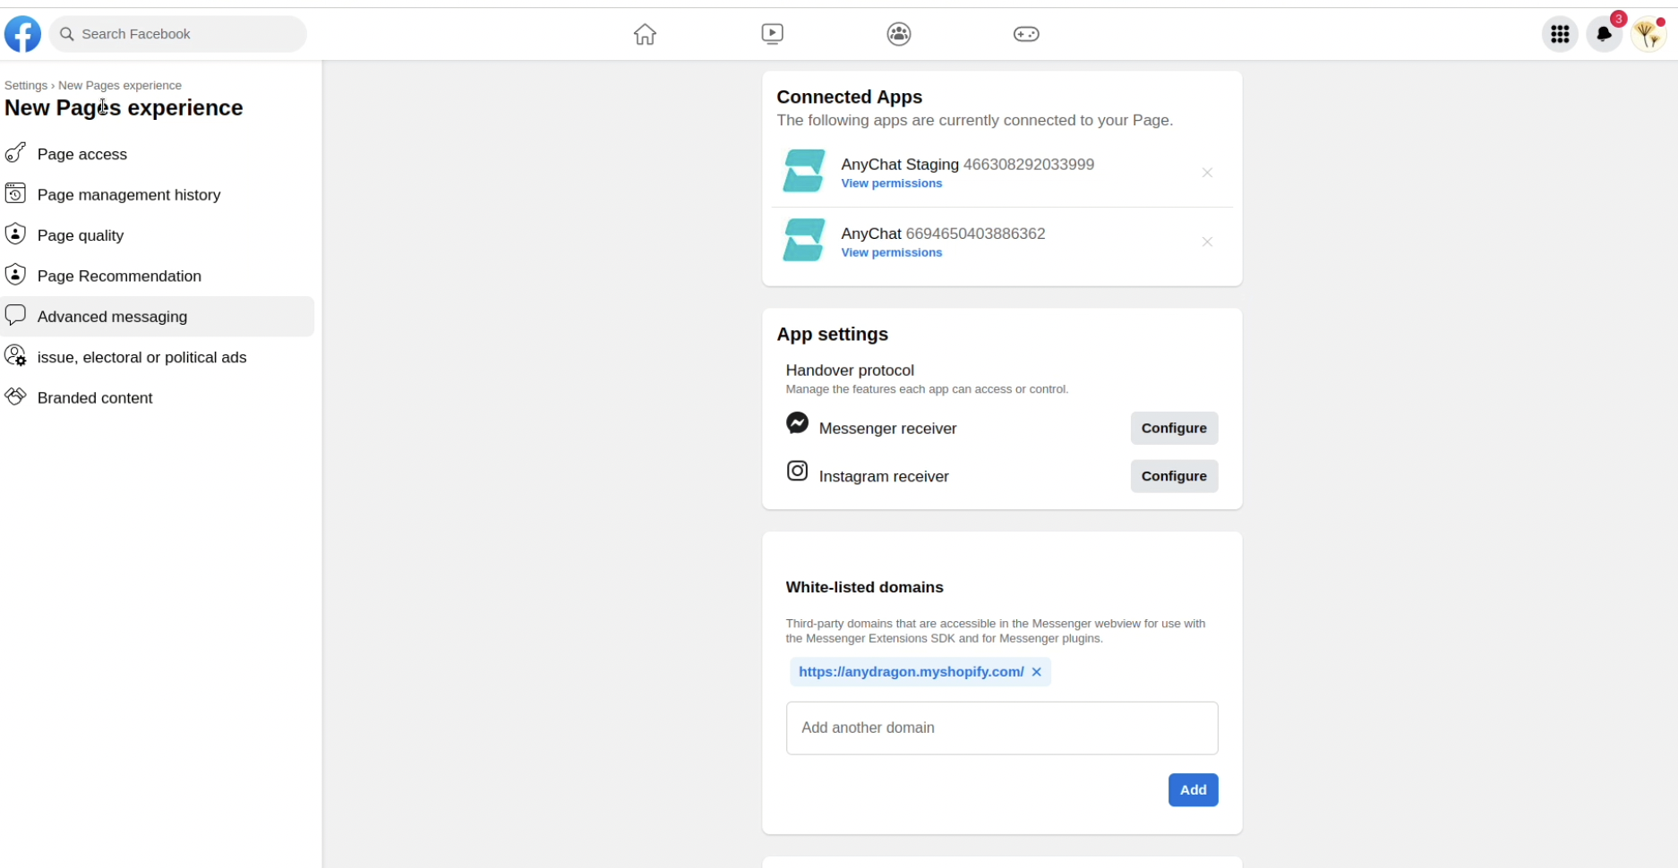Open the notifications bell
This screenshot has width=1678, height=868.
[x=1605, y=34]
